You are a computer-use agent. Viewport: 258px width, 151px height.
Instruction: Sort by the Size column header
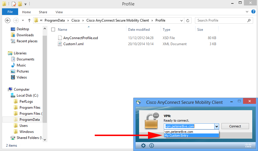pos(200,30)
